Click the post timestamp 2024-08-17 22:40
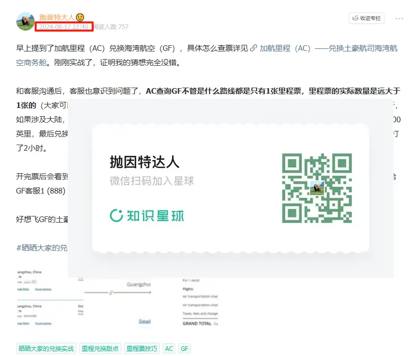Image resolution: width=418 pixels, height=356 pixels. click(64, 26)
